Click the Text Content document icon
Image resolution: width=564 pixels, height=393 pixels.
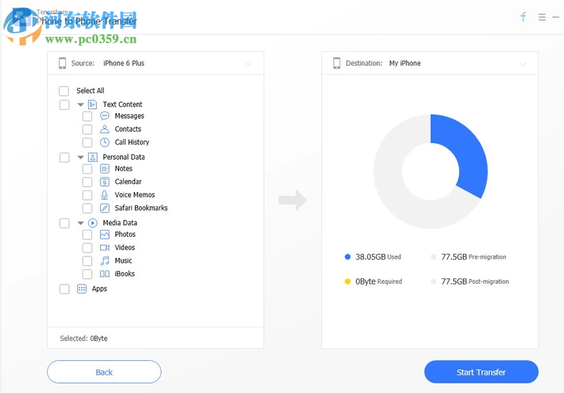[x=93, y=104]
